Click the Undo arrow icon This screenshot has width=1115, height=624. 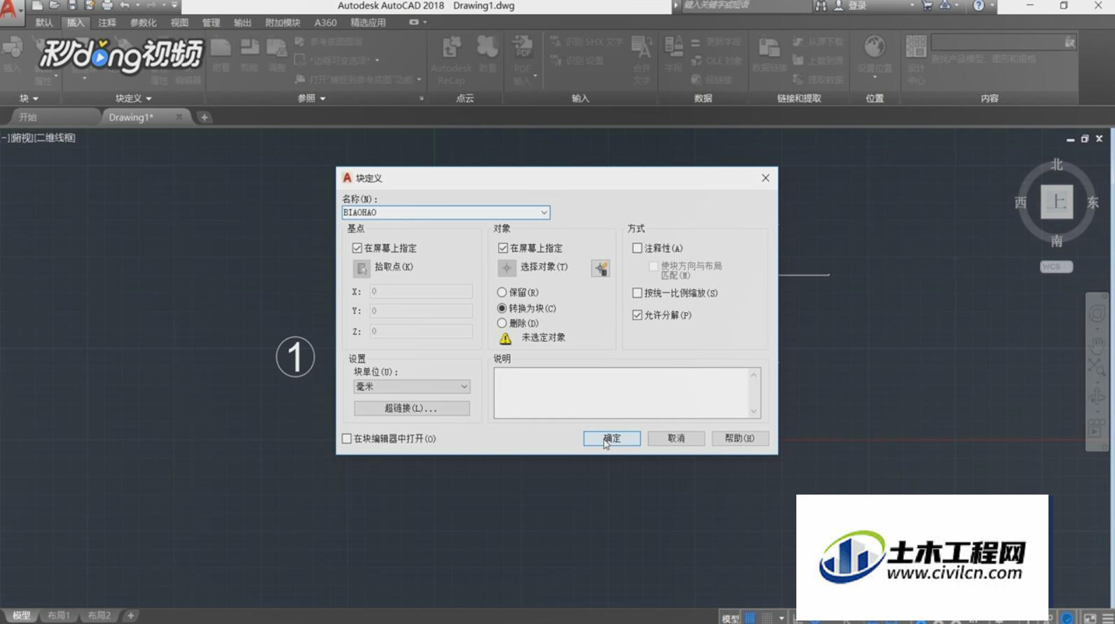coord(125,6)
